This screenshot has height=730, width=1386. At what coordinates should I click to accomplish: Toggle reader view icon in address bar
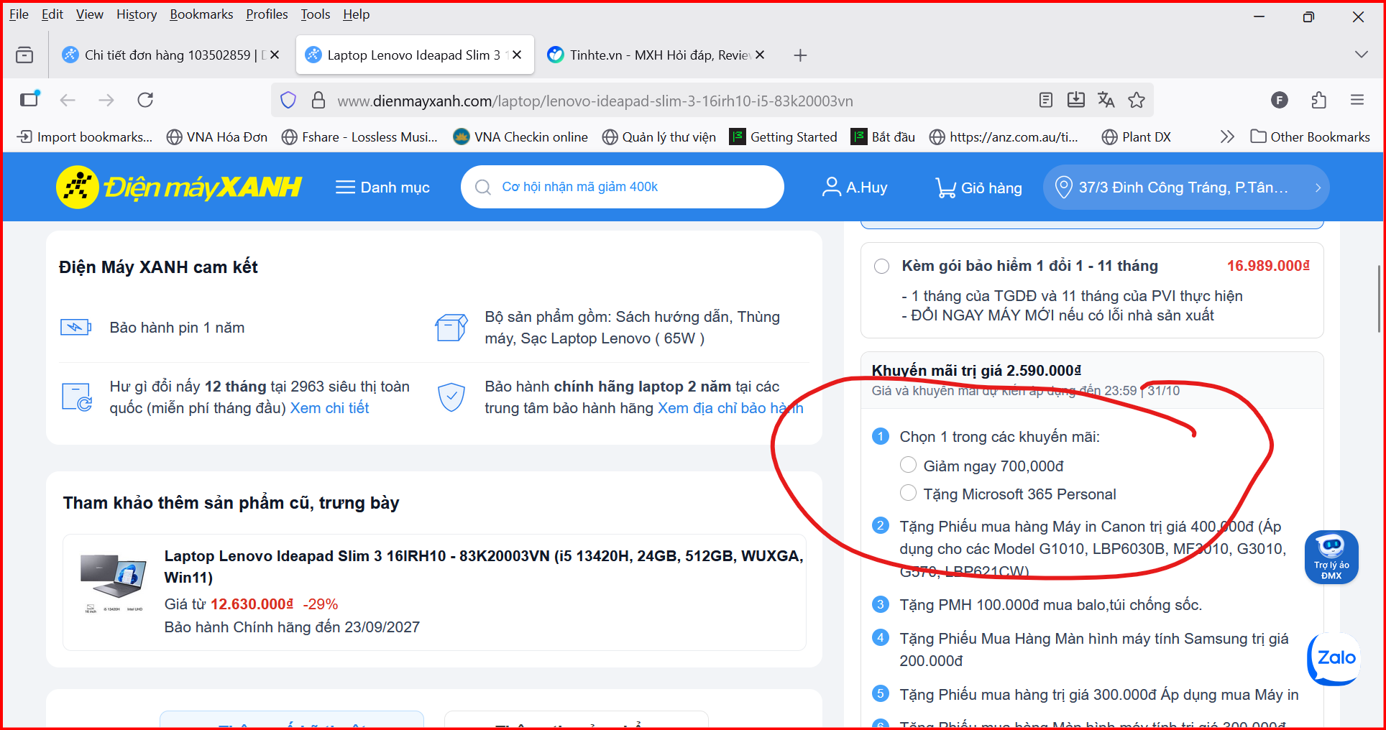[1046, 100]
